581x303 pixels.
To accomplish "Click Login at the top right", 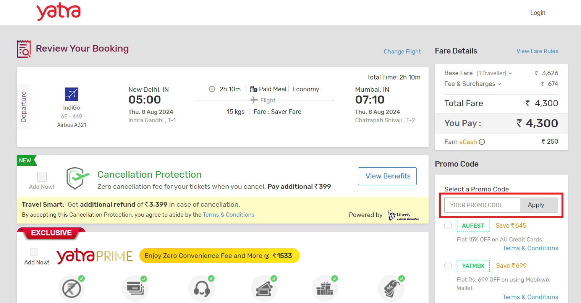I will [537, 13].
